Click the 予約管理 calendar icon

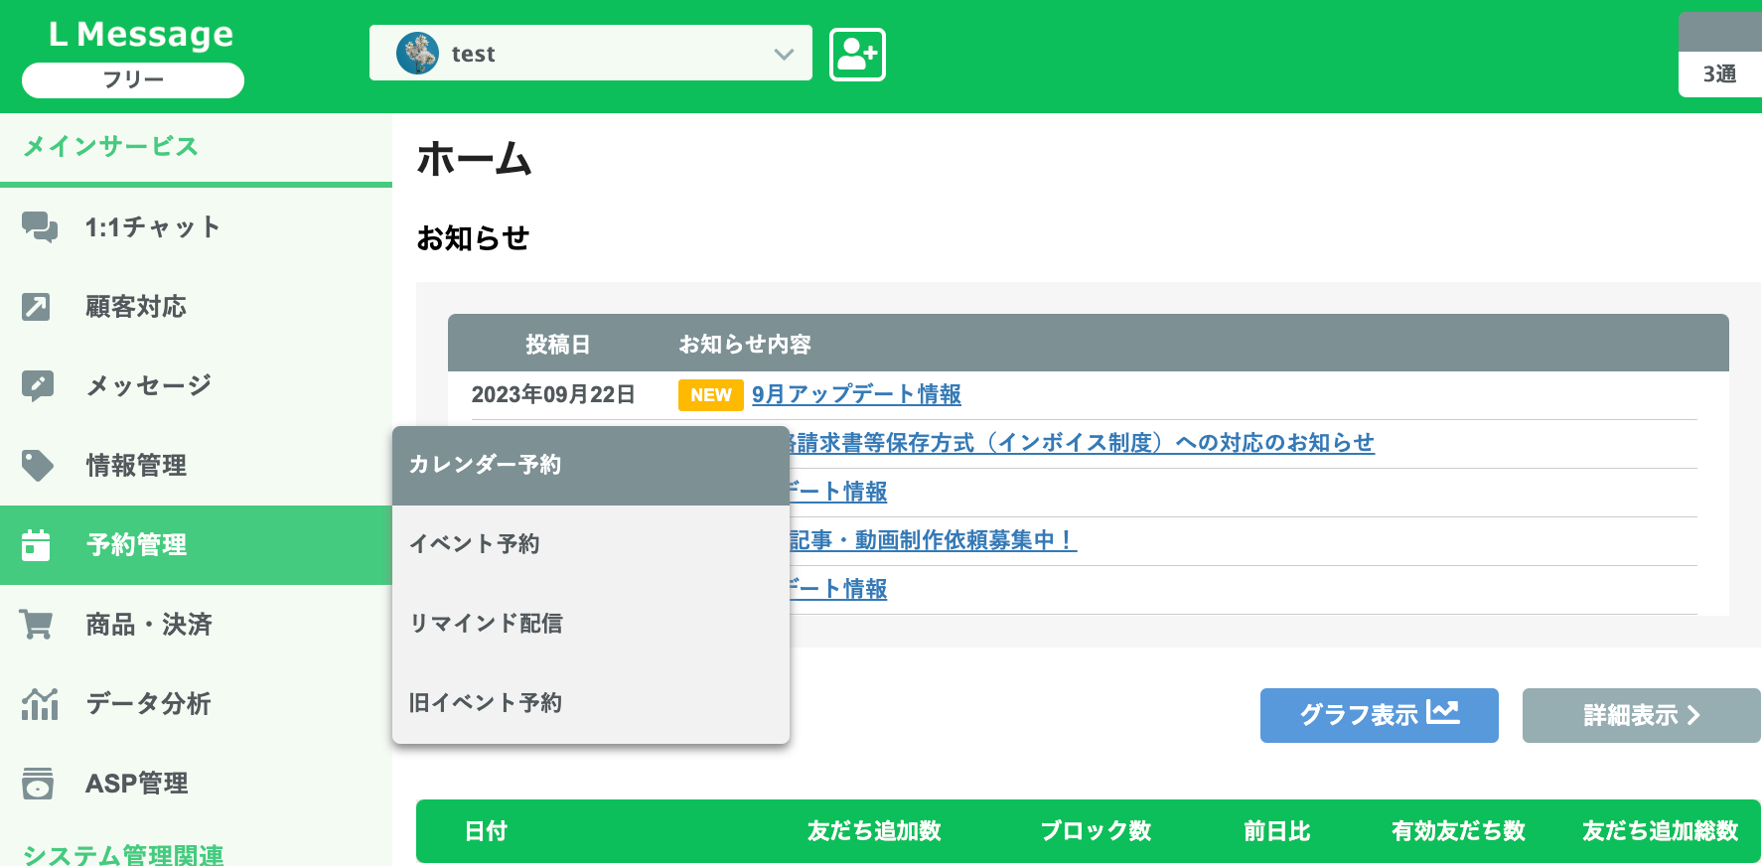tap(36, 544)
